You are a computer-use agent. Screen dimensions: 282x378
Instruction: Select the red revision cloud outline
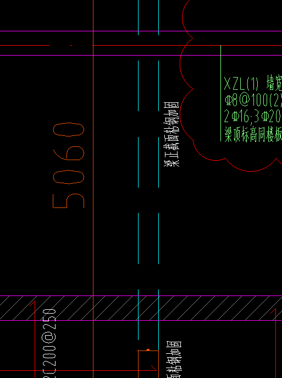(181, 65)
